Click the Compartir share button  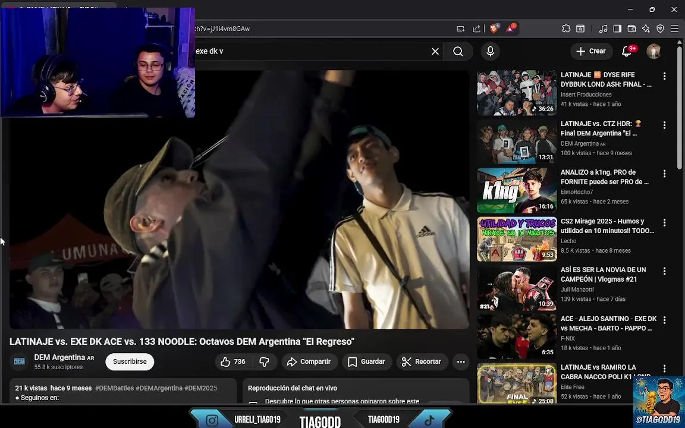[309, 361]
